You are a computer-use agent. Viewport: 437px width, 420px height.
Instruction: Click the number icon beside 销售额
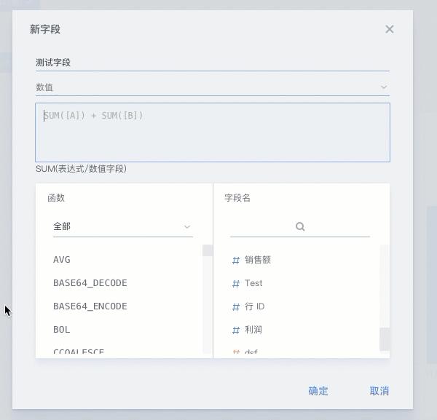point(236,260)
